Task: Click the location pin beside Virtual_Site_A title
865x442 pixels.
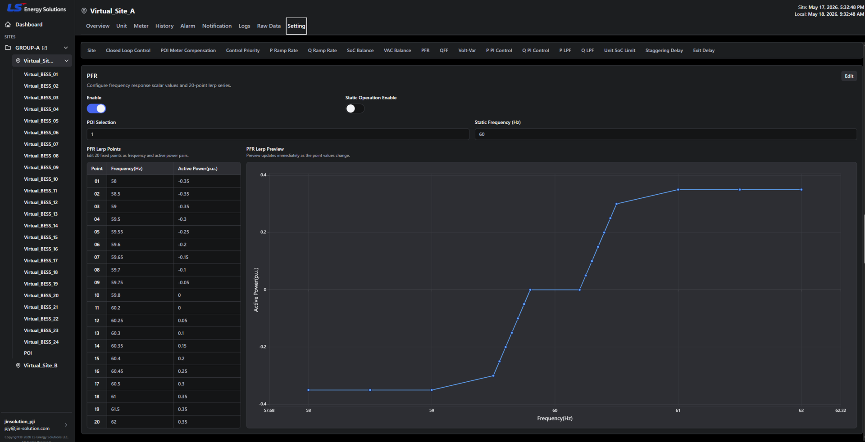Action: pos(84,11)
